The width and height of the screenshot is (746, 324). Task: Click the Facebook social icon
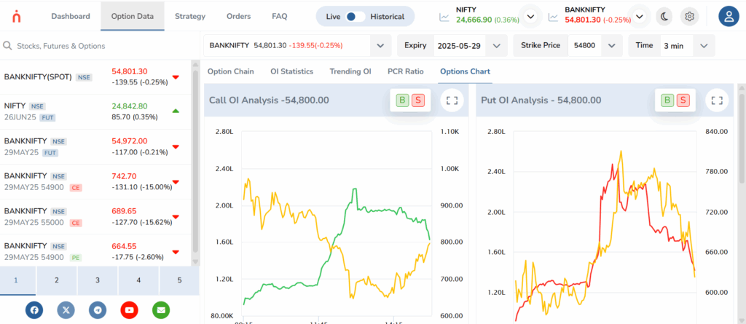pyautogui.click(x=34, y=309)
